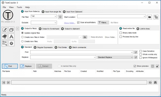The height and width of the screenshot is (97, 161).
Task: Click the horizontal scrollbar under results list
Action: [80, 78]
